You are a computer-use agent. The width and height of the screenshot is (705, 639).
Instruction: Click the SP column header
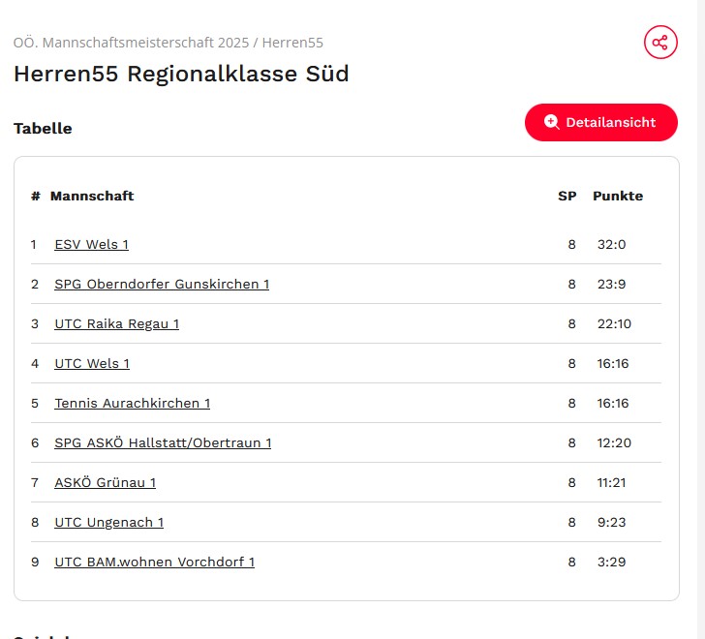[567, 196]
